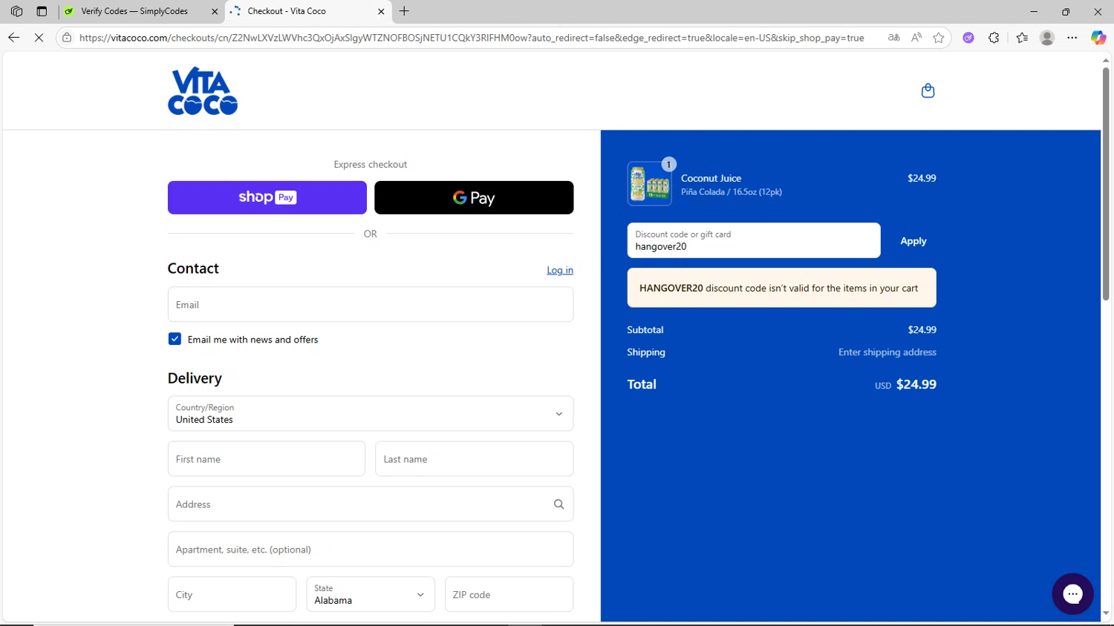Click the scrollbar down arrow
The height and width of the screenshot is (626, 1114).
pyautogui.click(x=1106, y=614)
